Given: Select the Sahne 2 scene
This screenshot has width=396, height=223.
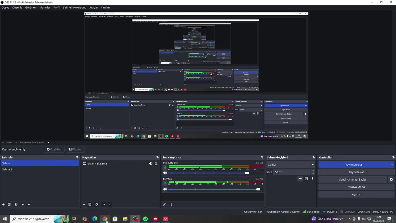Looking at the screenshot, I should (40, 169).
